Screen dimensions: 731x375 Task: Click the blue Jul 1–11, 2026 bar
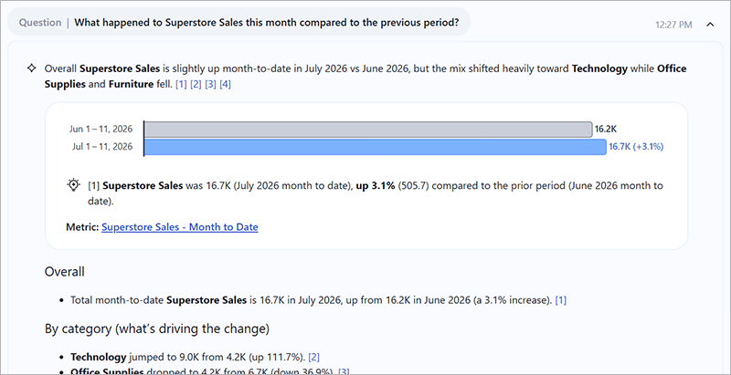tap(375, 147)
